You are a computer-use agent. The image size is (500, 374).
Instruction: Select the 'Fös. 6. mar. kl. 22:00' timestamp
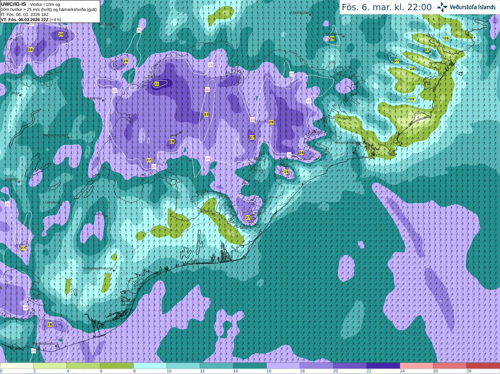[387, 7]
